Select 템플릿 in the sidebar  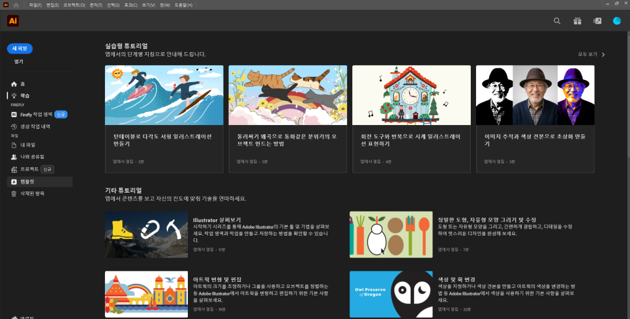pos(39,182)
